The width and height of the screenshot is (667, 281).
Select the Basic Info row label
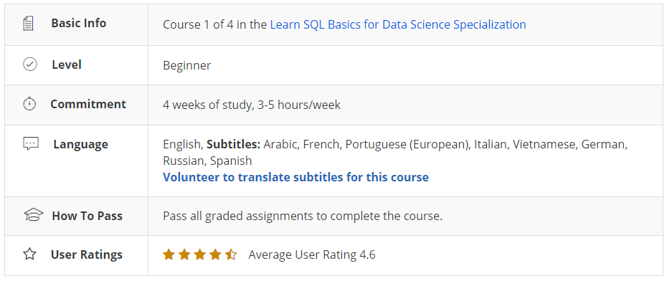79,23
